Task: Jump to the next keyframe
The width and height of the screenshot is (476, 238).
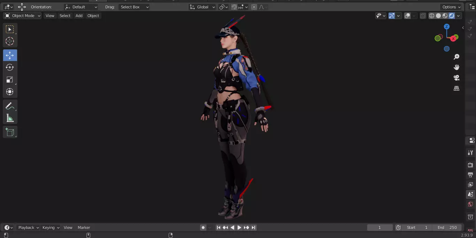Action: coord(246,228)
